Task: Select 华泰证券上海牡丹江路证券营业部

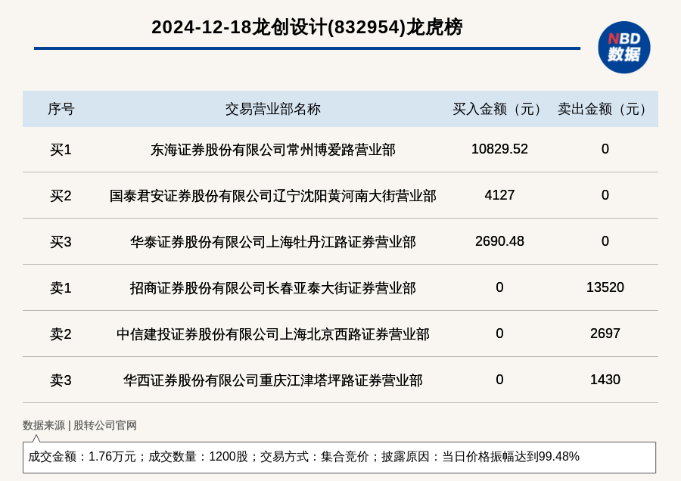Action: (x=272, y=242)
